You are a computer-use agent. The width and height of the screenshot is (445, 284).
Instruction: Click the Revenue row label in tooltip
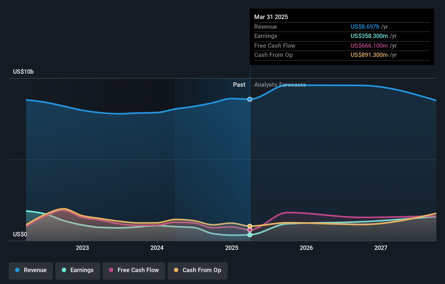click(266, 27)
